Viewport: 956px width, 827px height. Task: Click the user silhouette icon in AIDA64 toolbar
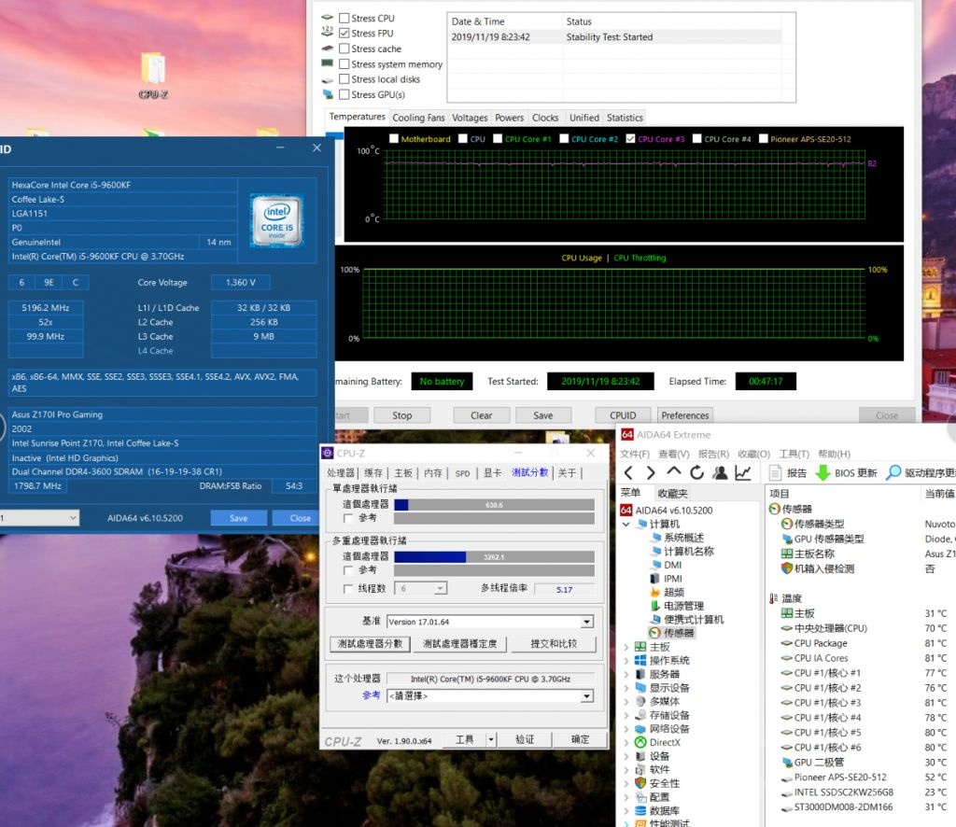pyautogui.click(x=719, y=470)
